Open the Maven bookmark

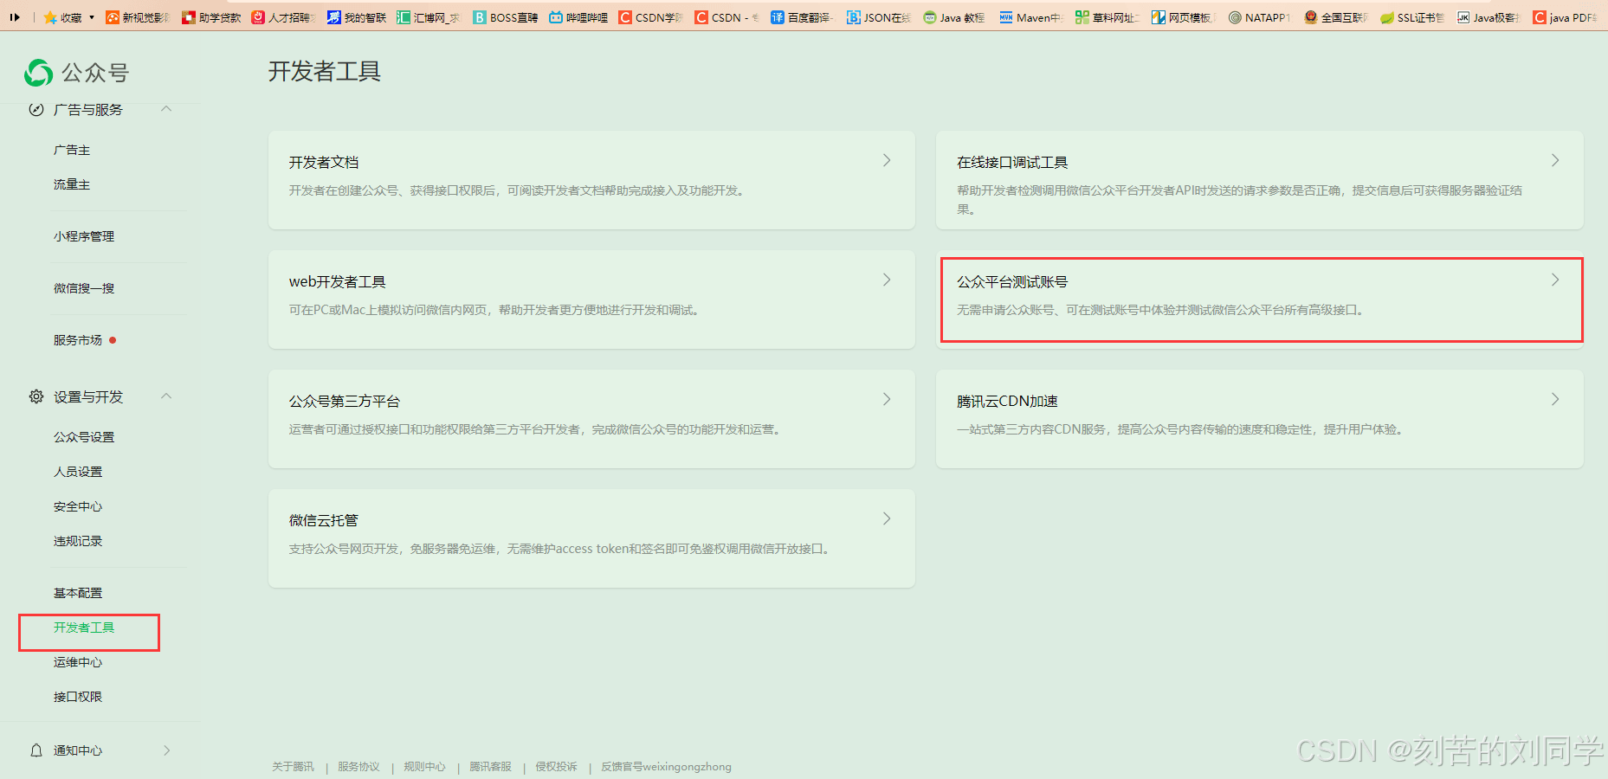pyautogui.click(x=1030, y=17)
